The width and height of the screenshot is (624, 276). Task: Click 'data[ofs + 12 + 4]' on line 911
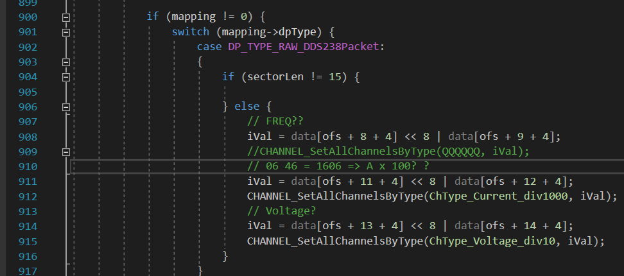pos(512,182)
